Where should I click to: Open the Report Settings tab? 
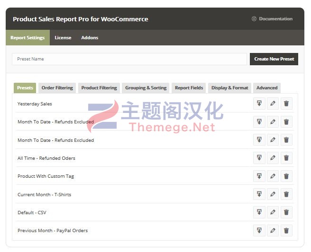click(27, 37)
